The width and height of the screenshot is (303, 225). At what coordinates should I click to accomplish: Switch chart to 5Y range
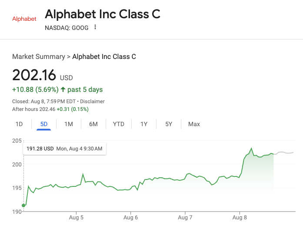pyautogui.click(x=169, y=124)
